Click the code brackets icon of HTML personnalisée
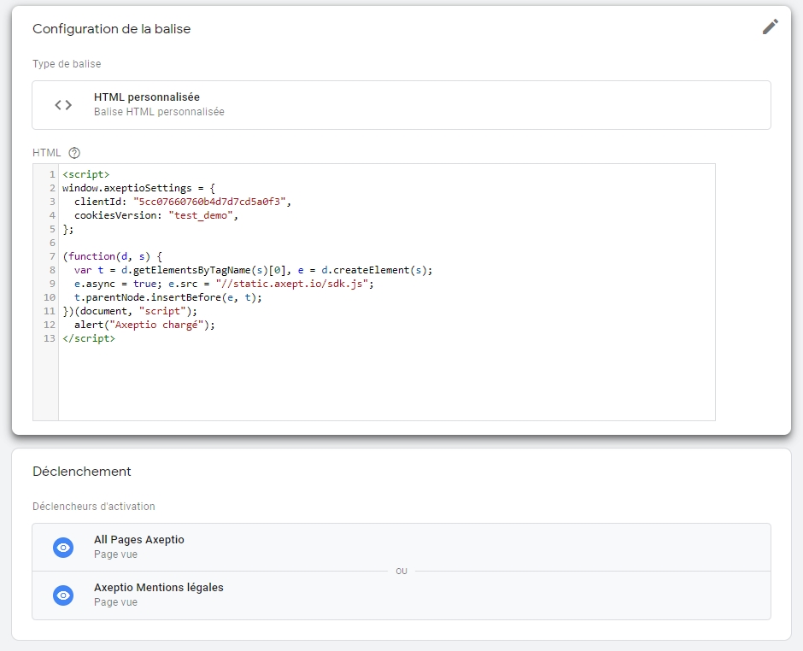Screen dimensions: 803x651 coord(63,105)
